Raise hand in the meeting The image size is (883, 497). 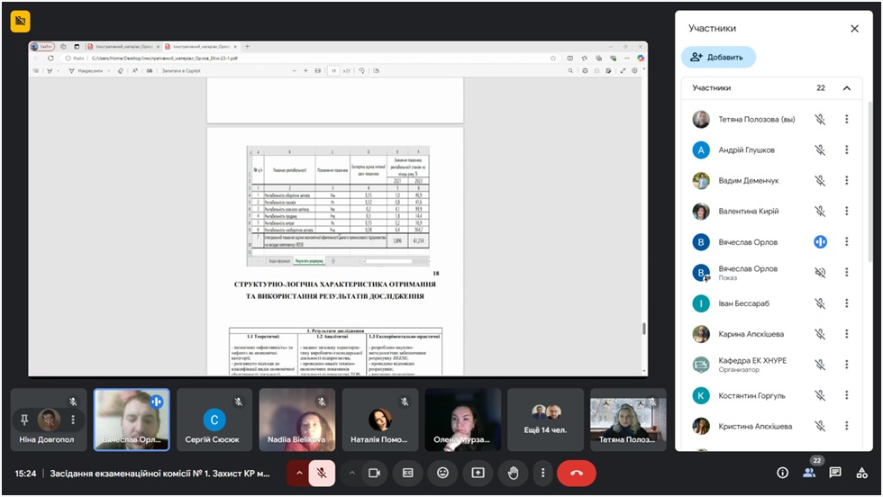(511, 473)
